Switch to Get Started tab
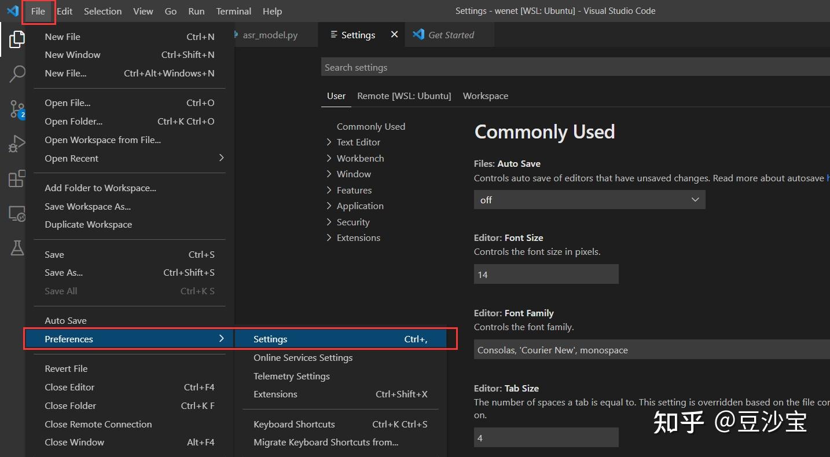 [x=450, y=35]
